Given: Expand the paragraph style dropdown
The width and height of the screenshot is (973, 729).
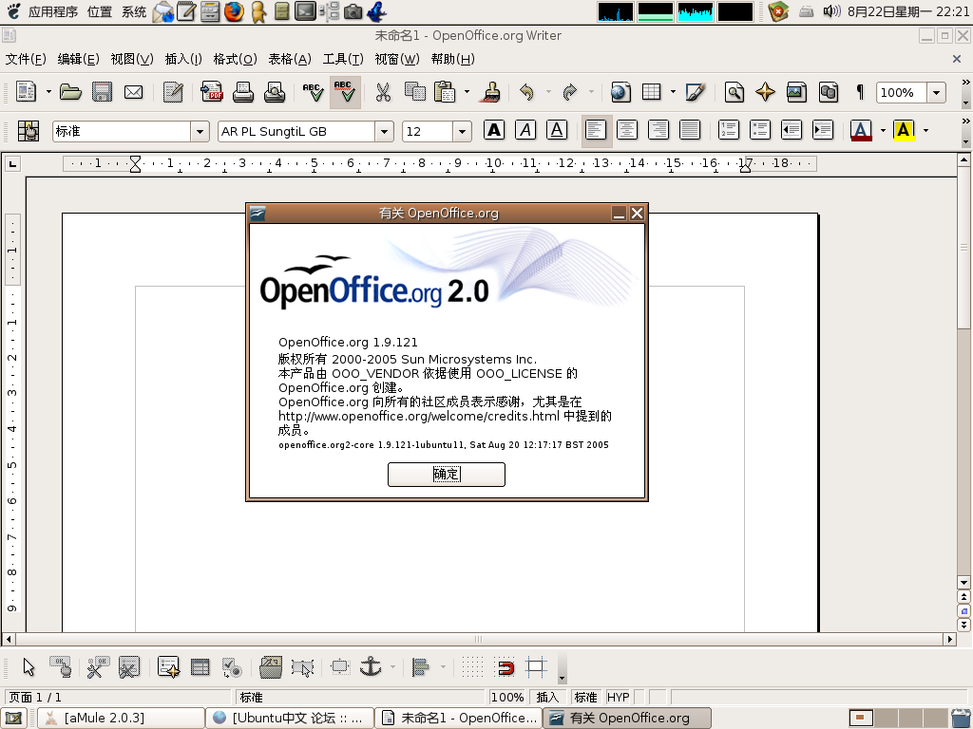Looking at the screenshot, I should click(x=200, y=131).
